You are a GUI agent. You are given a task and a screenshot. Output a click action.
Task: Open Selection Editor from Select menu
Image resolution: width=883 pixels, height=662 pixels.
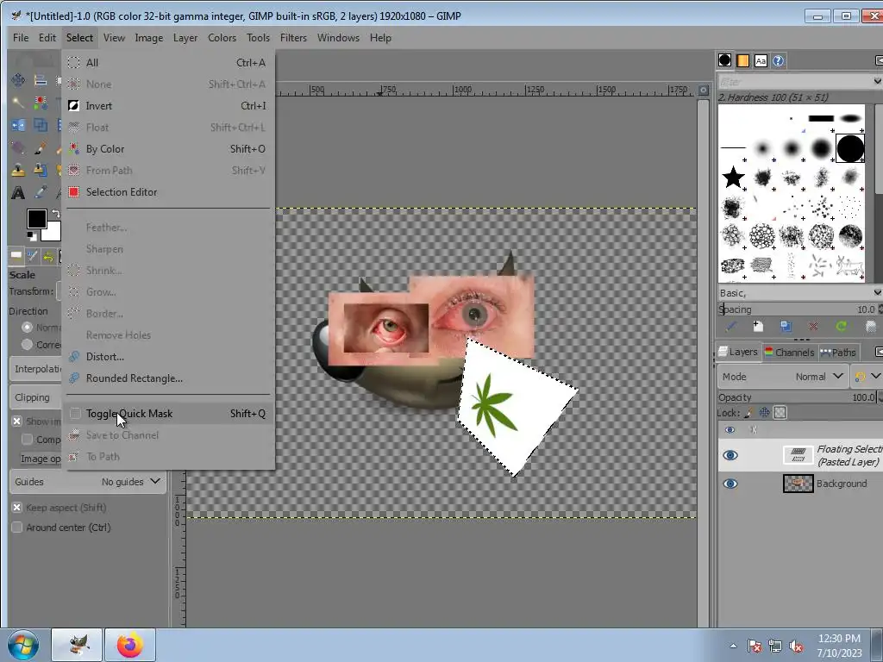(x=168, y=192)
